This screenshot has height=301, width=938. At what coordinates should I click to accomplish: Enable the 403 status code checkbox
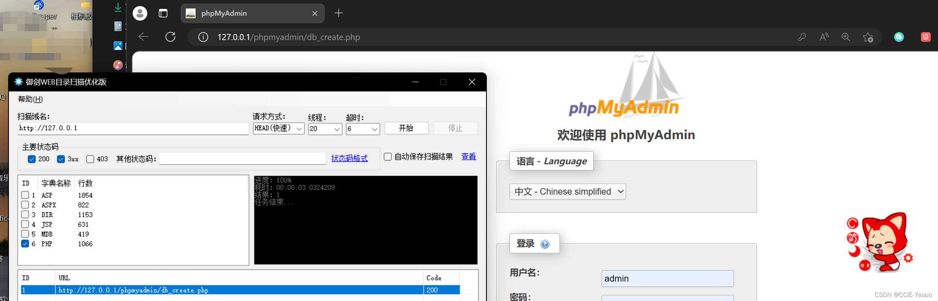pos(90,159)
